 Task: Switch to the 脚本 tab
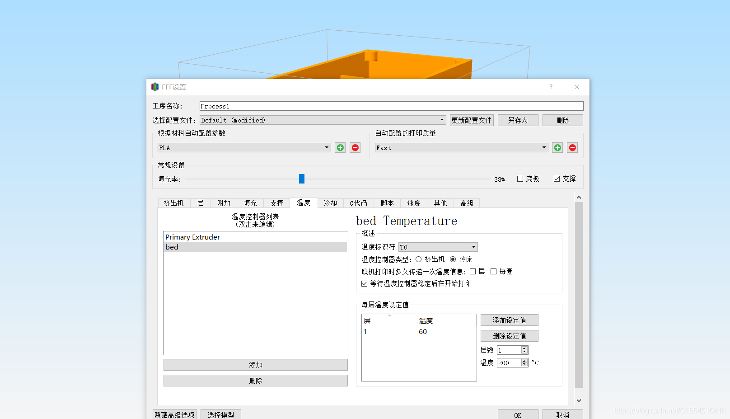[387, 203]
